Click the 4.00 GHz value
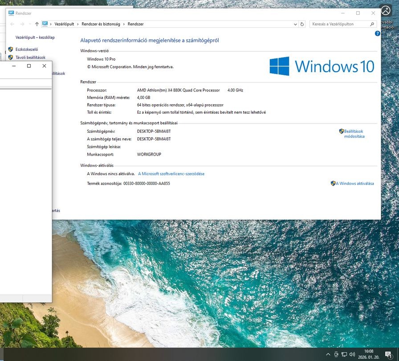Screen dimensions: 399x361 pyautogui.click(x=235, y=90)
